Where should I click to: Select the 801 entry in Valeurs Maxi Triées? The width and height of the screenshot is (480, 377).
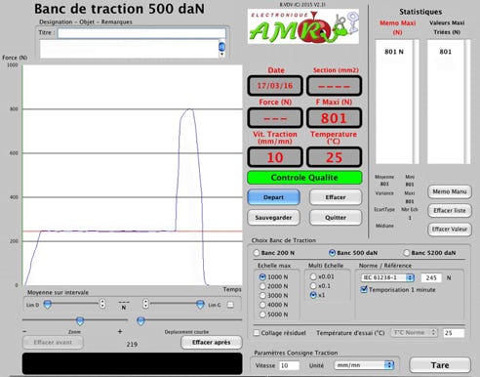(446, 52)
